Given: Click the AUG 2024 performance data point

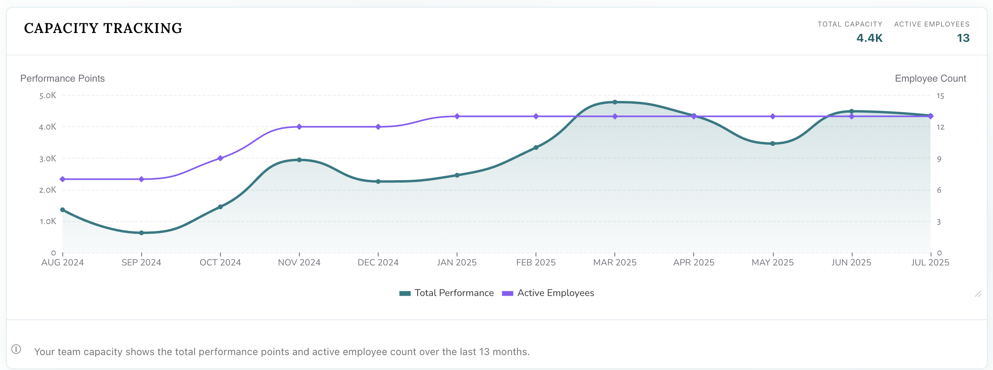Looking at the screenshot, I should pyautogui.click(x=62, y=209).
